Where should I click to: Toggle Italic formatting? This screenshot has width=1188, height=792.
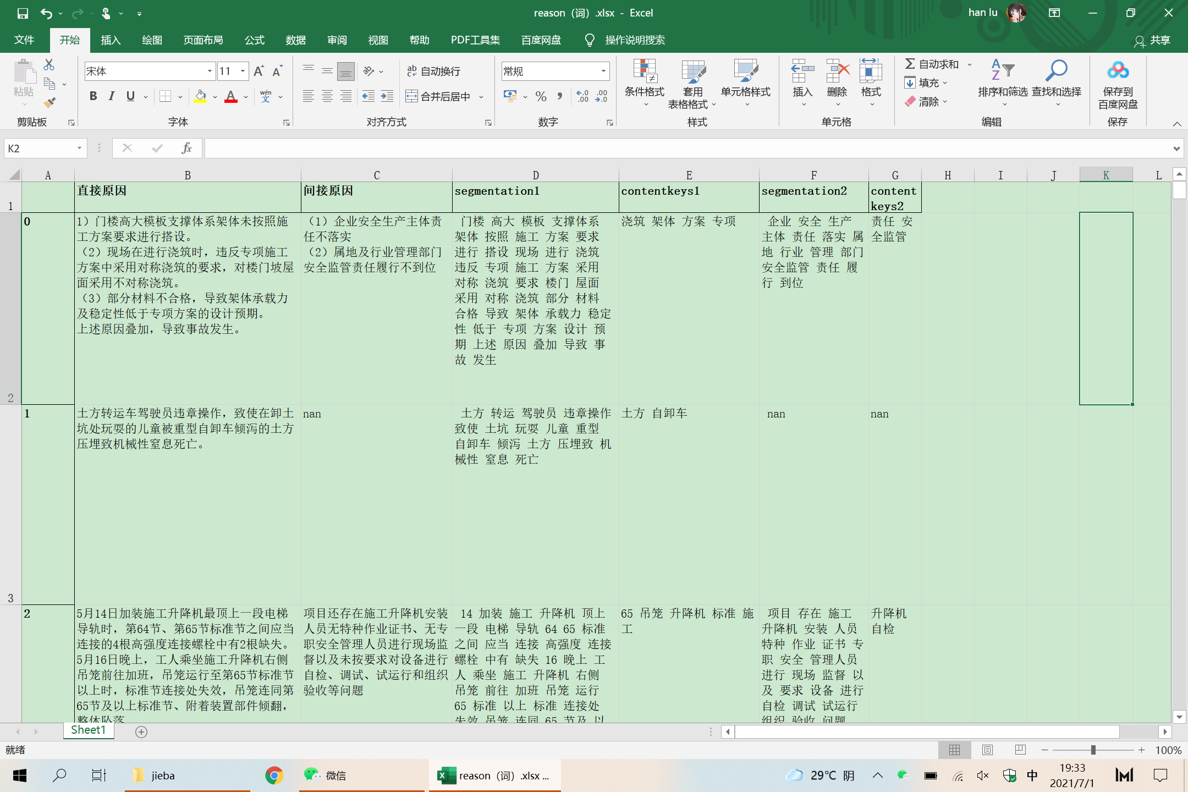click(112, 96)
